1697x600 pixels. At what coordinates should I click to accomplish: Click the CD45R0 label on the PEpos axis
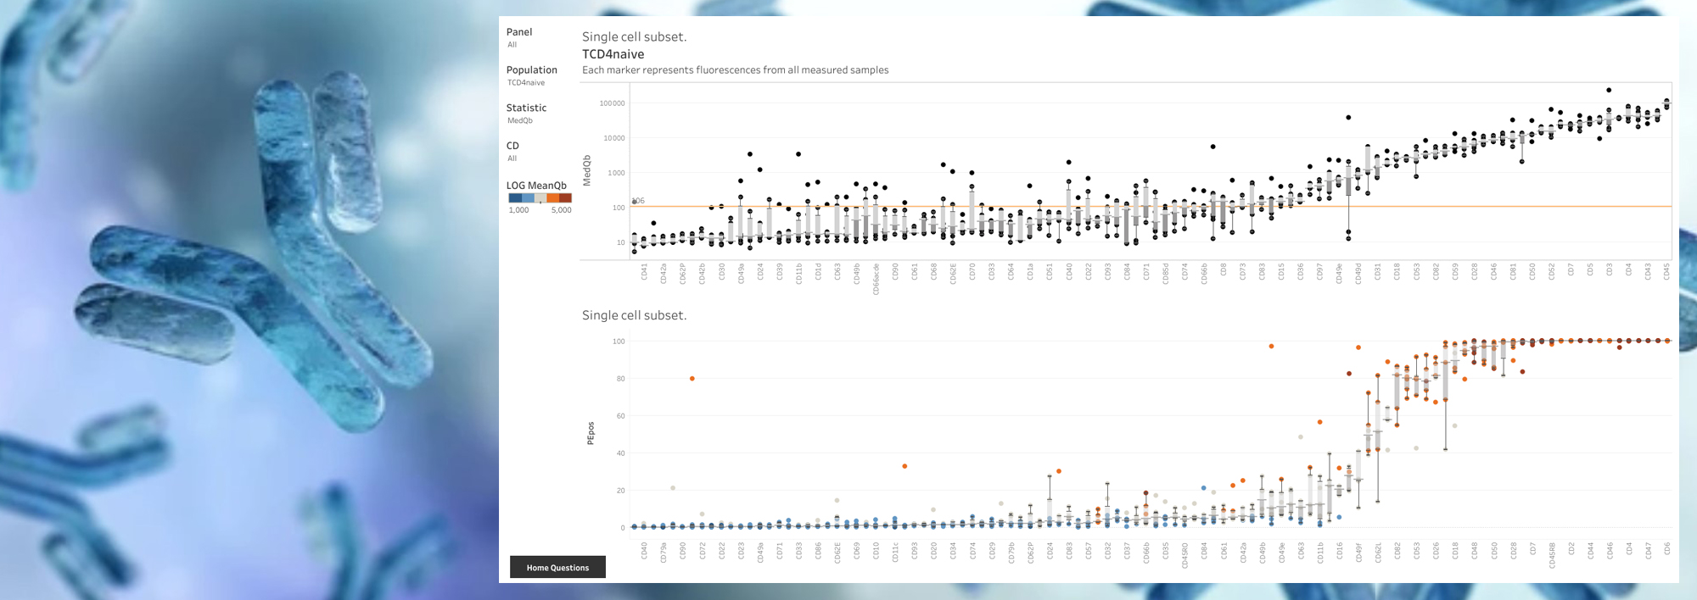[x=1185, y=555]
